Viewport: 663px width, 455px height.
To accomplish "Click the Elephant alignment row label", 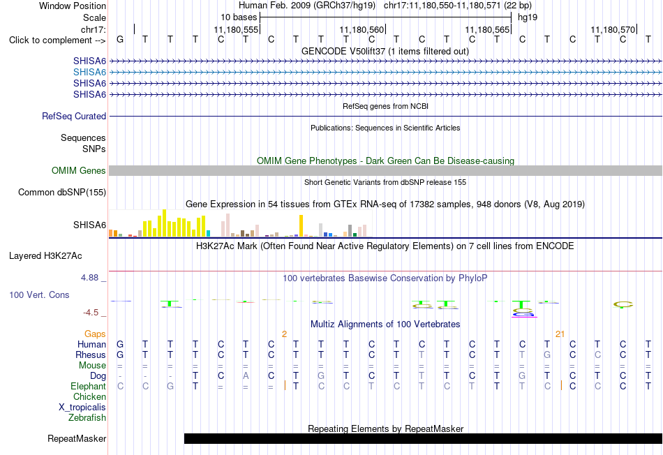I will (x=89, y=387).
